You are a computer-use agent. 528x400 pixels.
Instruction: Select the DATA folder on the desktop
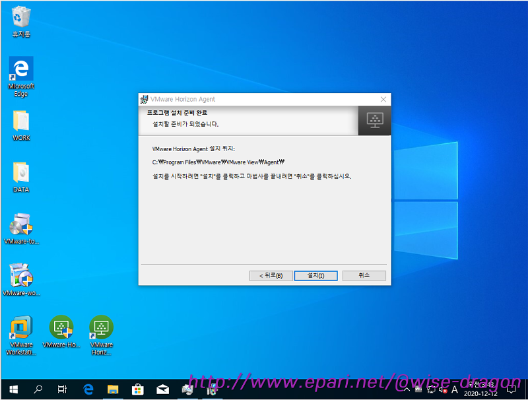[x=21, y=177]
